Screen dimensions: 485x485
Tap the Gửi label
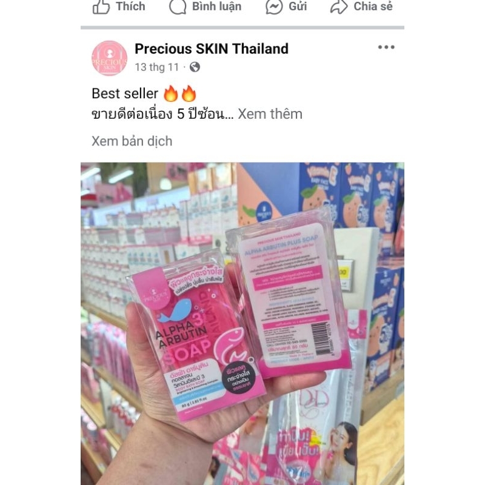[x=298, y=6]
